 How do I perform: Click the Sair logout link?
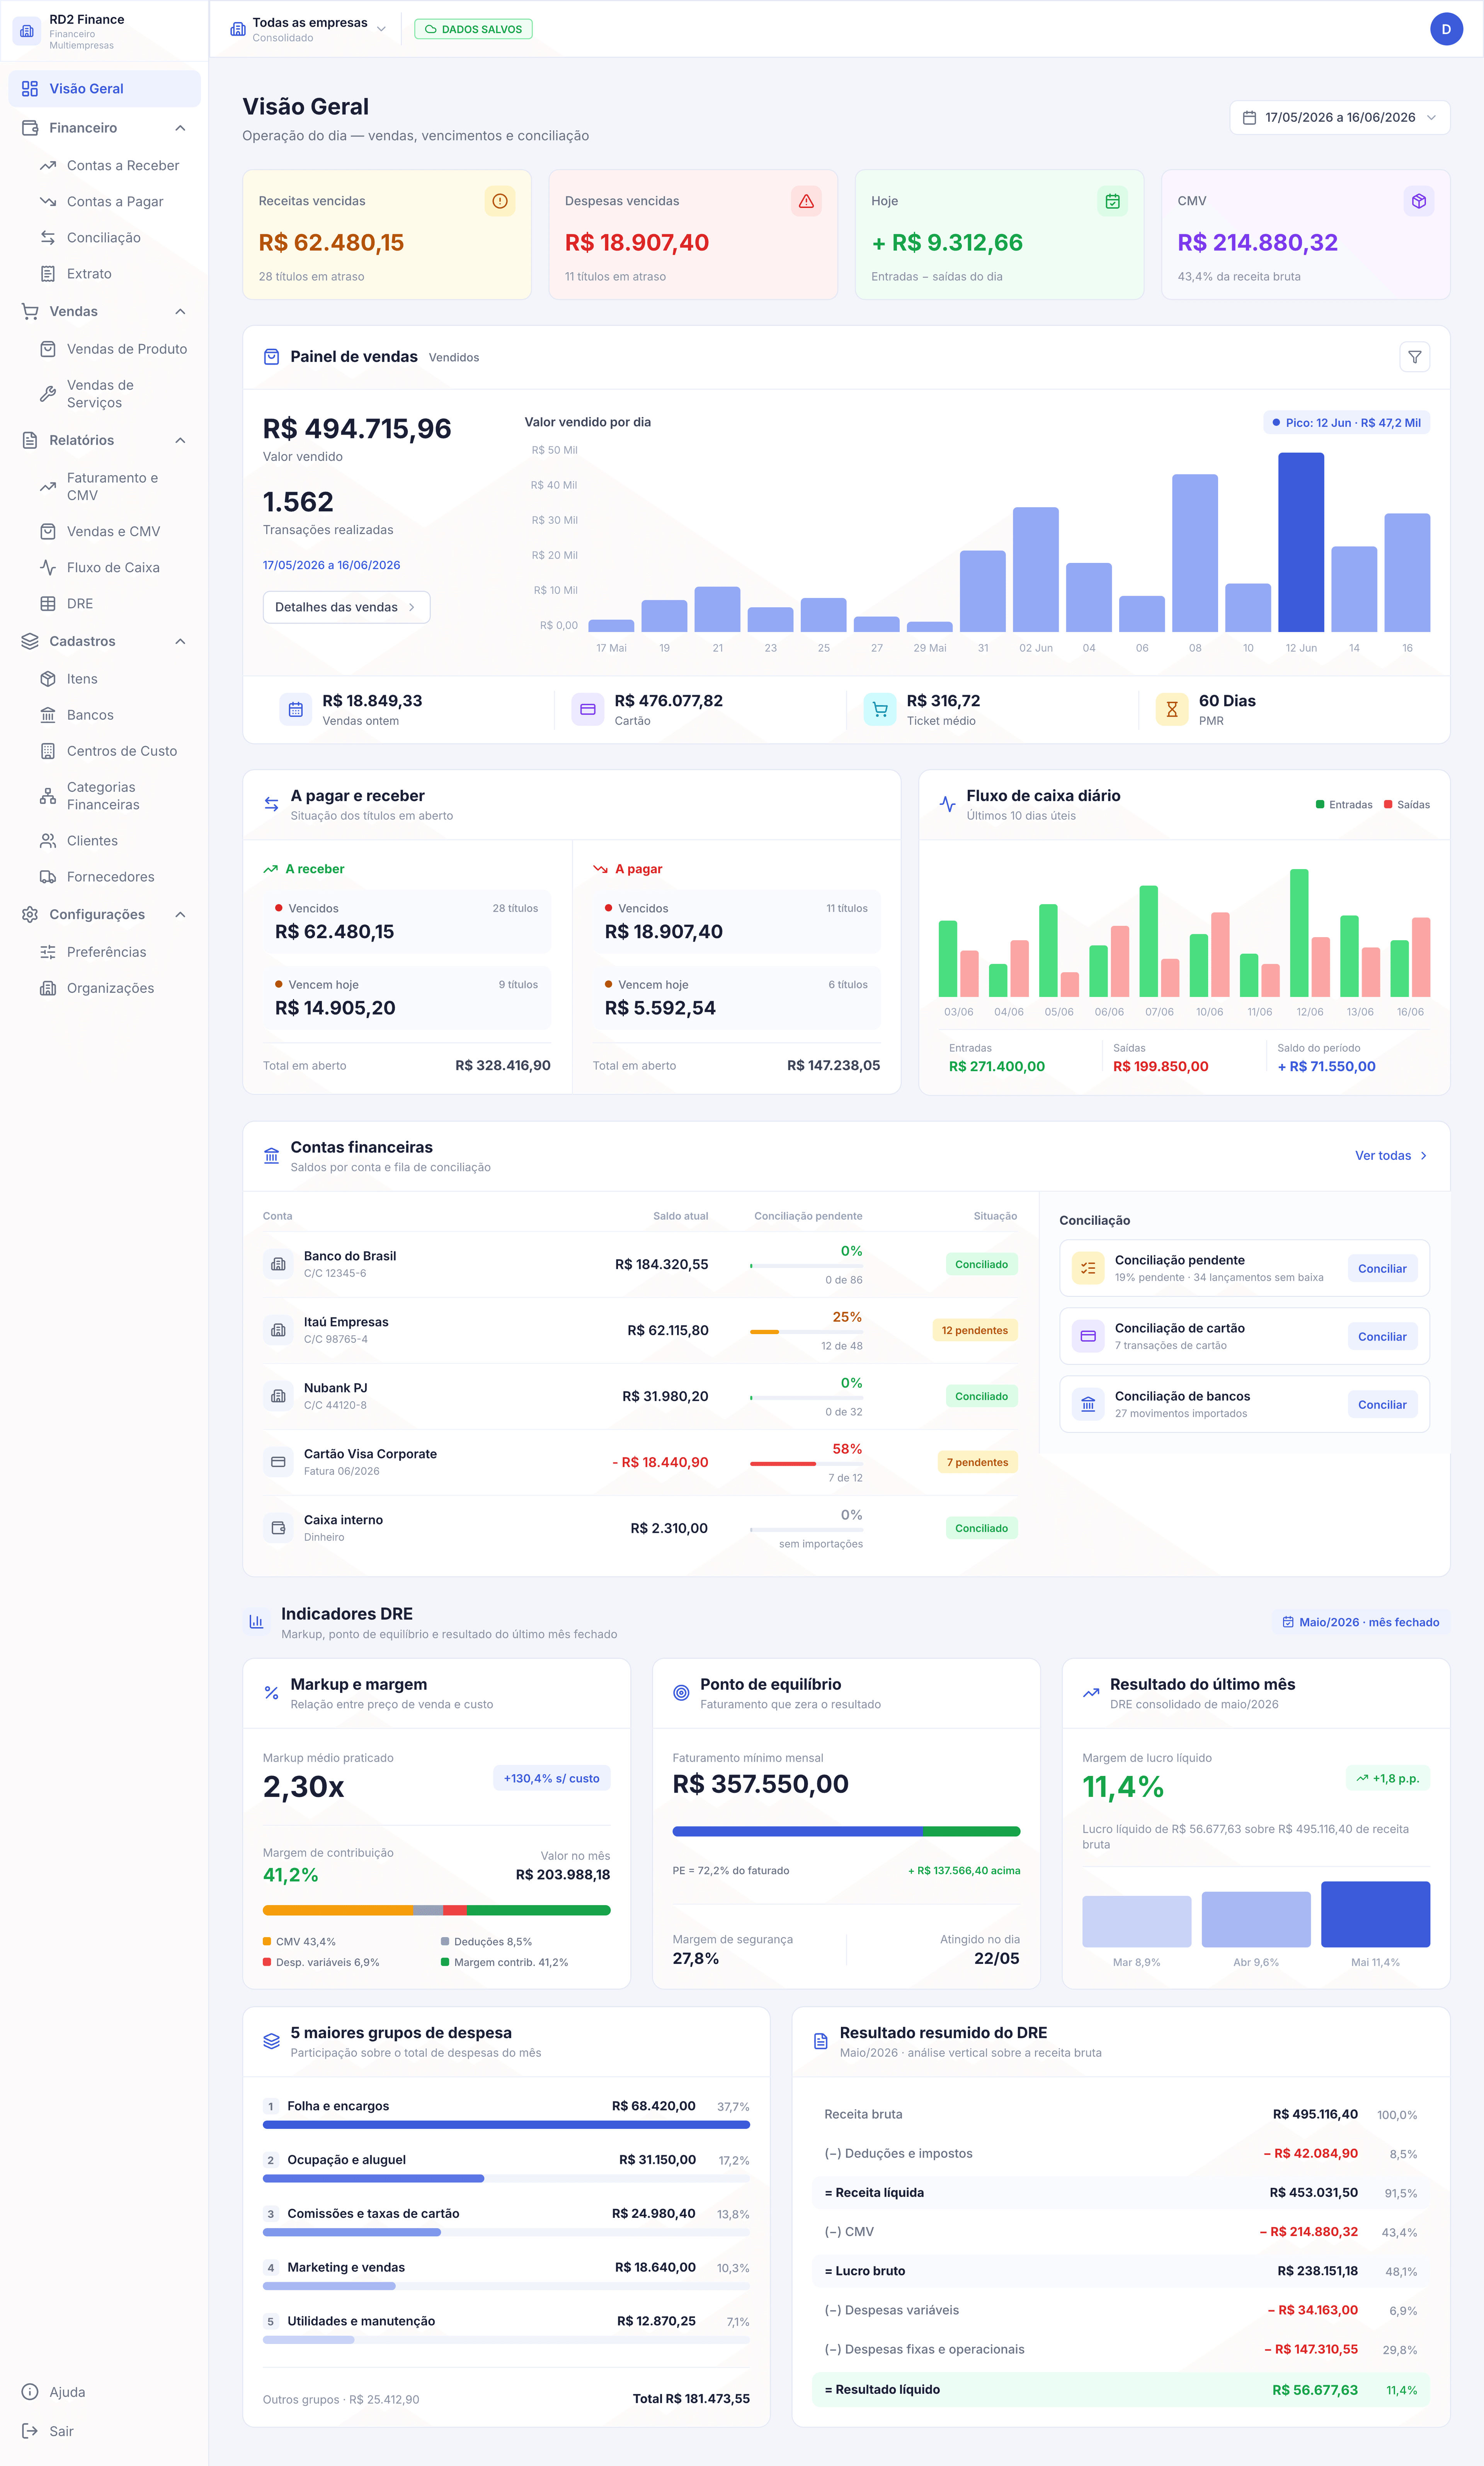coord(104,2431)
